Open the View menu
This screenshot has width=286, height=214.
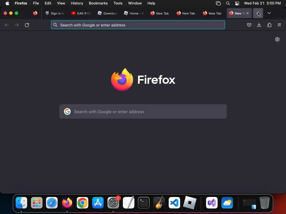click(x=61, y=3)
